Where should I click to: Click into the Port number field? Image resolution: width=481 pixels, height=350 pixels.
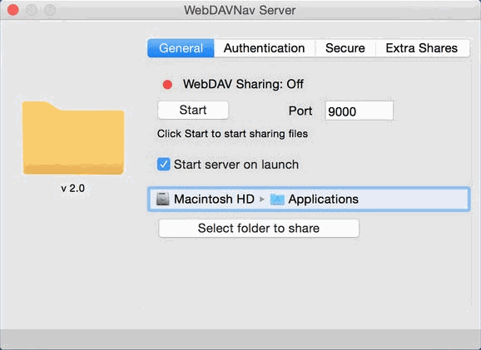[359, 111]
